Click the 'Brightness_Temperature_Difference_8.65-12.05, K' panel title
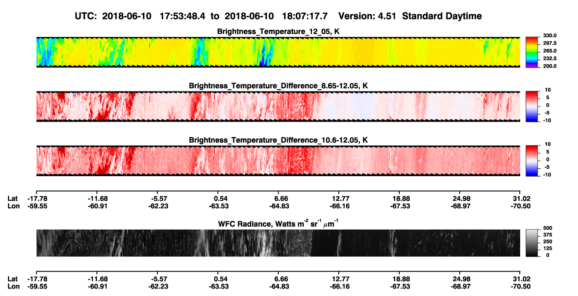The width and height of the screenshot is (578, 296). pyautogui.click(x=278, y=85)
